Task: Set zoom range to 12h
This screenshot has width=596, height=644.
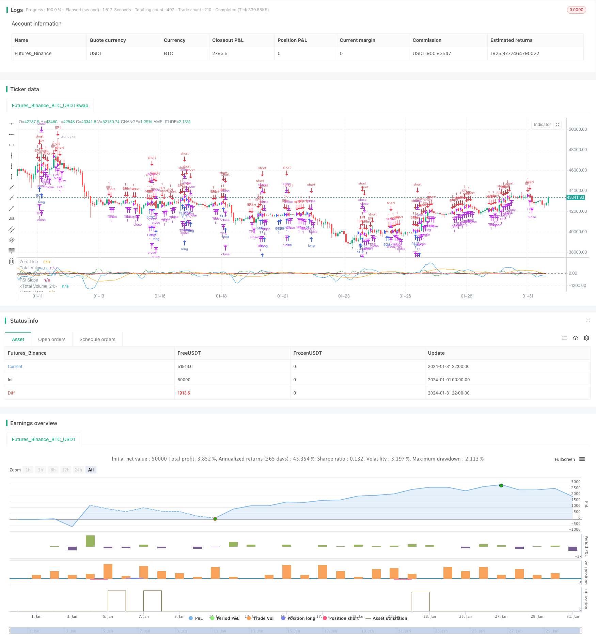Action: (x=66, y=470)
